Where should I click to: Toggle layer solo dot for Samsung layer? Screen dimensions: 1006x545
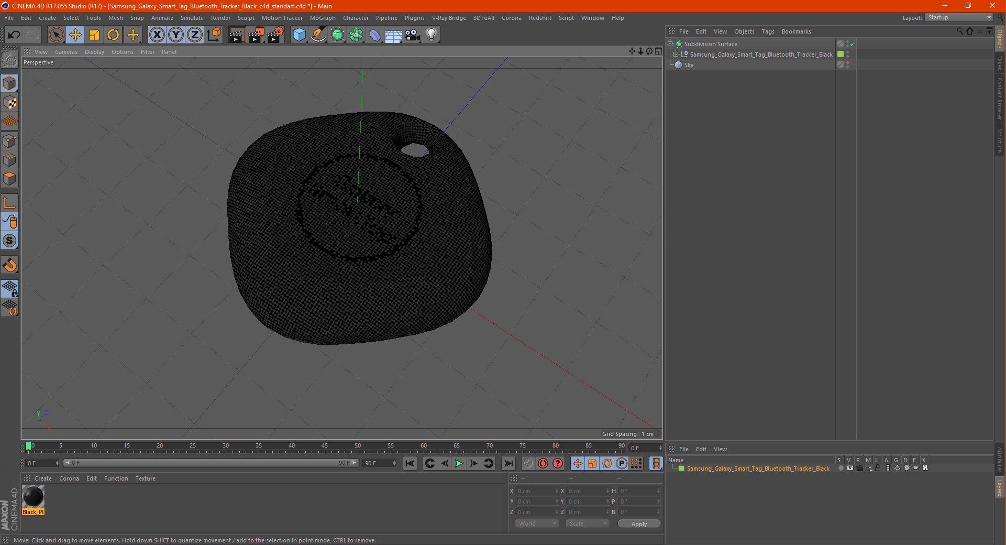click(841, 468)
